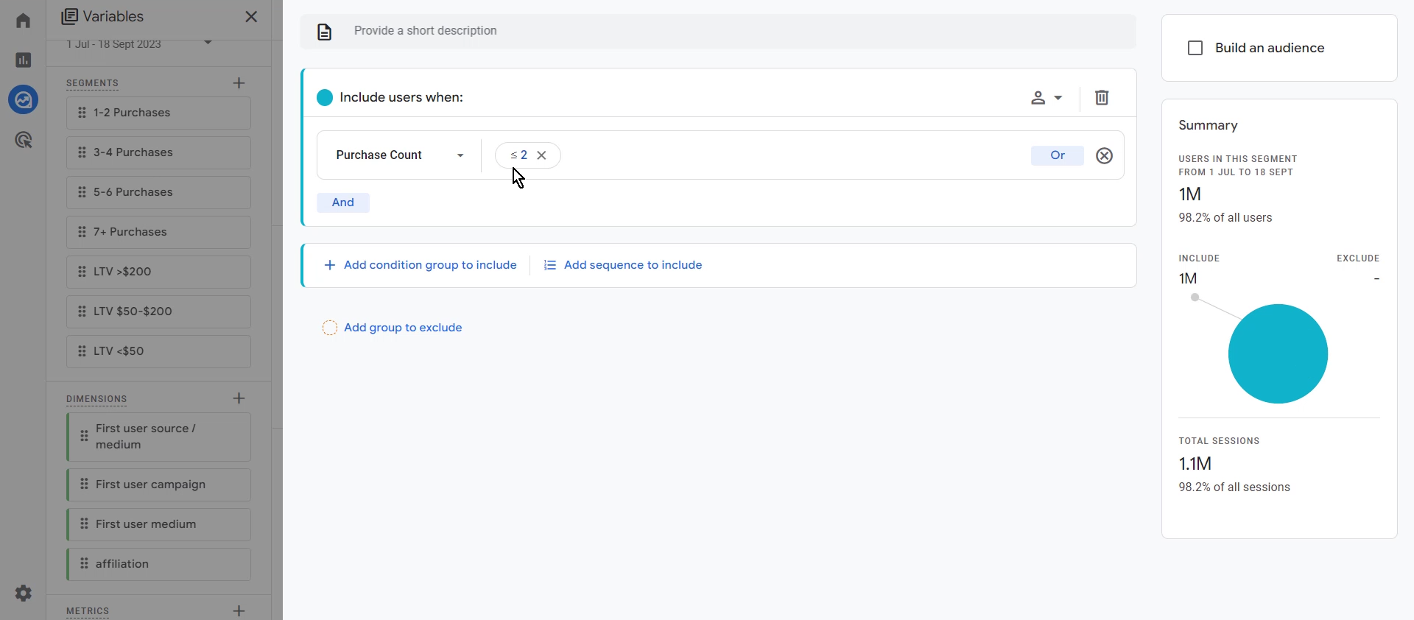Click drag handle of LTV >$200 segment
Image resolution: width=1414 pixels, height=620 pixels.
click(x=82, y=272)
